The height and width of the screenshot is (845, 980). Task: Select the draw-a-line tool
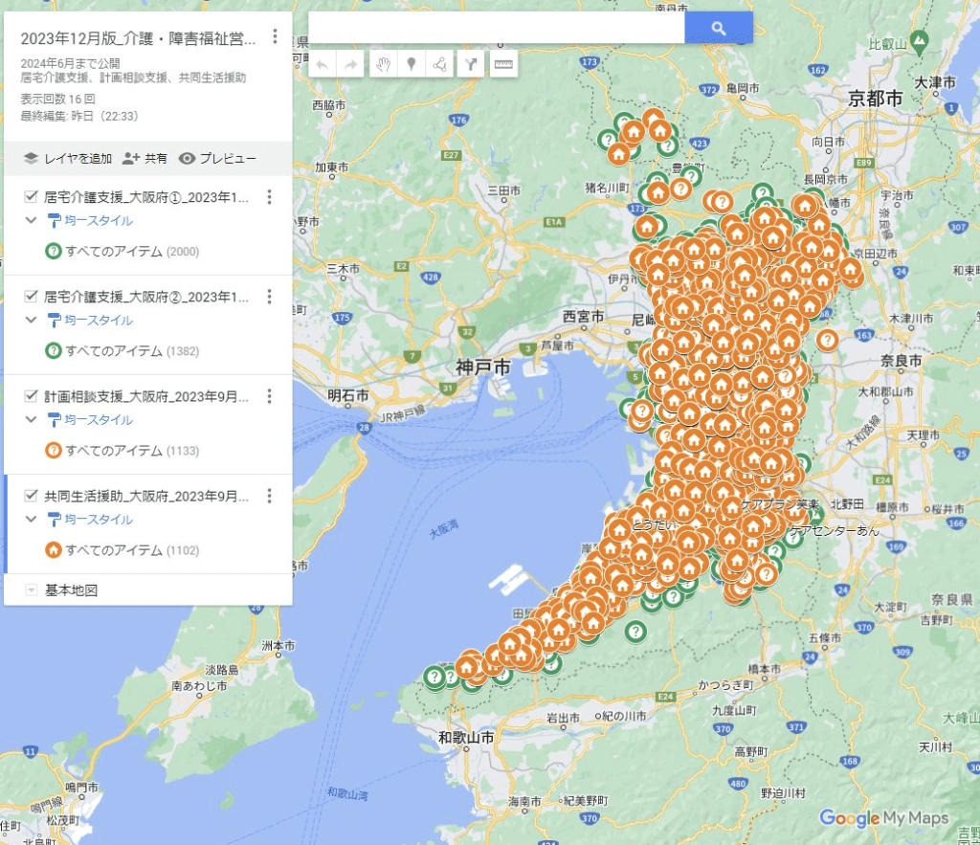pyautogui.click(x=440, y=63)
